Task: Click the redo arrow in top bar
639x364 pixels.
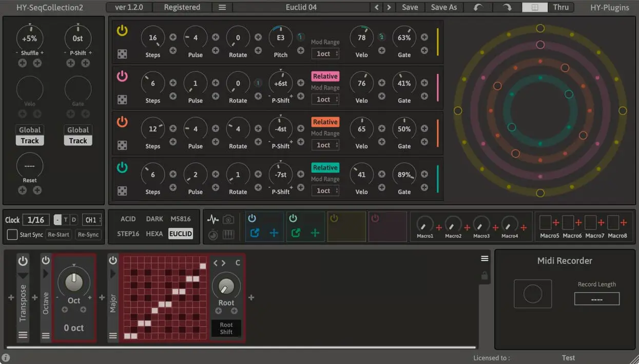Action: pyautogui.click(x=507, y=7)
